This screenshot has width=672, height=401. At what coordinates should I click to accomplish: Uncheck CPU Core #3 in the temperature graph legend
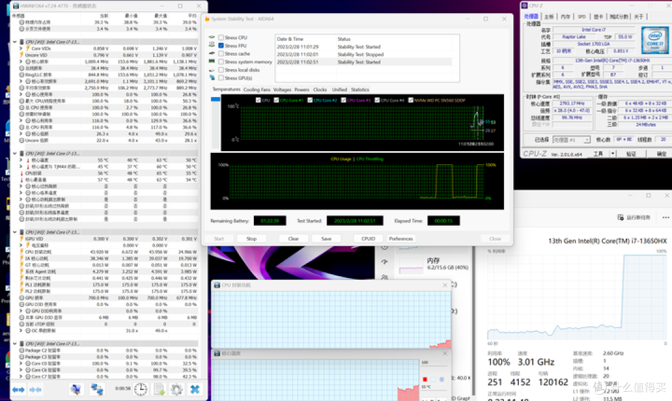343,100
